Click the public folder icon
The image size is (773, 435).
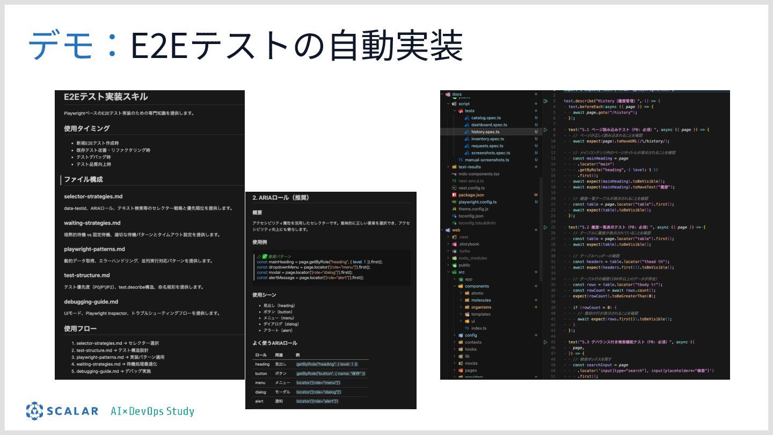point(454,265)
